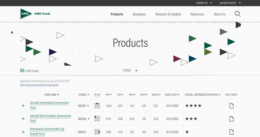
Task: Open the Account Access dropdown
Action: 230,3
